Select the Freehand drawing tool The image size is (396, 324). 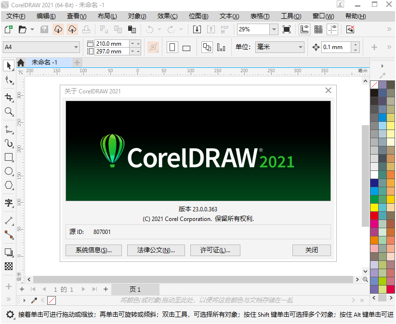[x=9, y=129]
